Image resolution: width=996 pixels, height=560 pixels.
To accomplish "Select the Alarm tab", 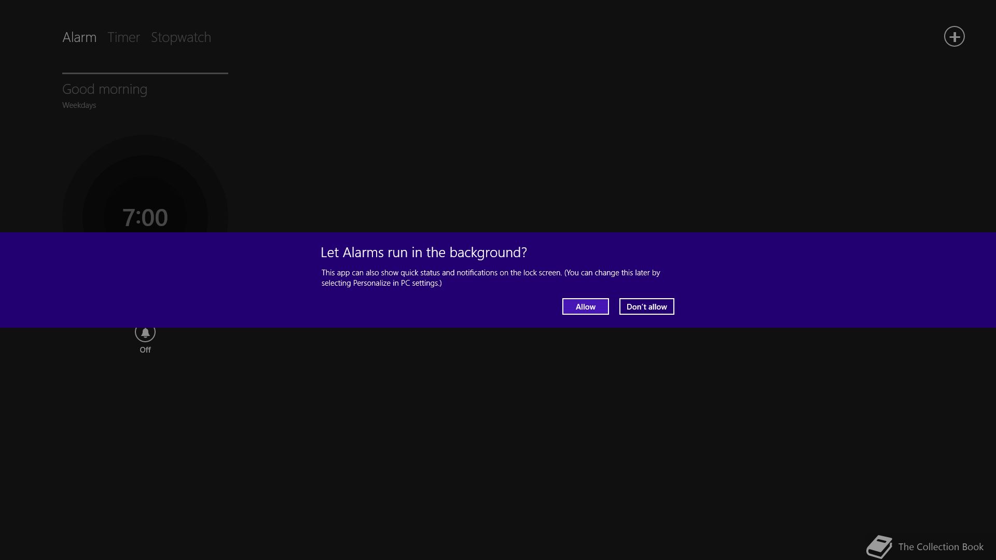I will [x=79, y=37].
